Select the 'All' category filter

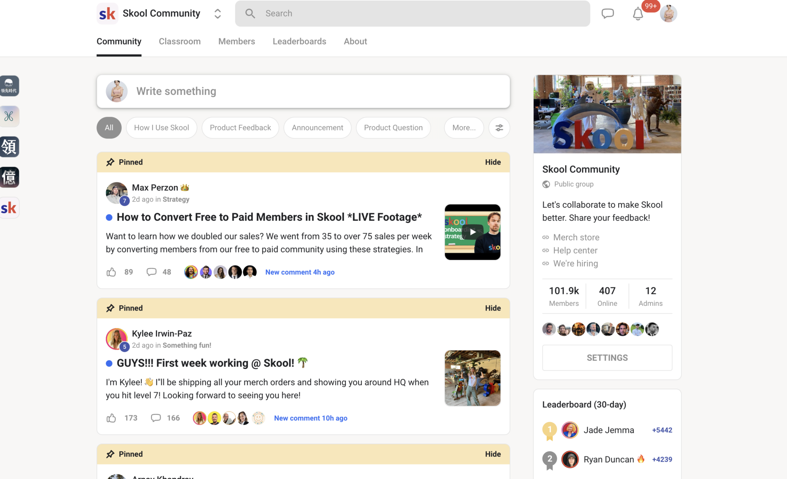pyautogui.click(x=109, y=128)
